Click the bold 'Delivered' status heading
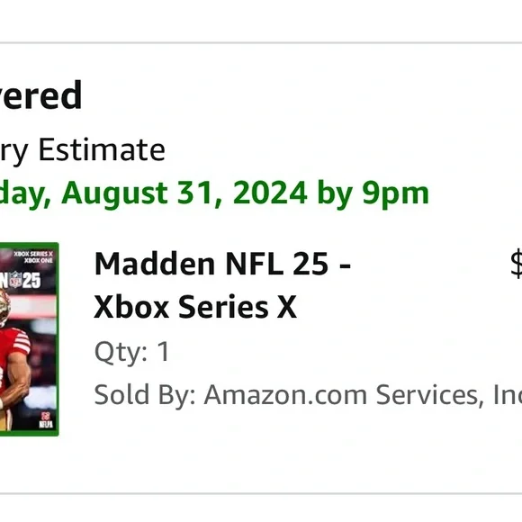Screen dimensions: 522x522 (x=40, y=95)
